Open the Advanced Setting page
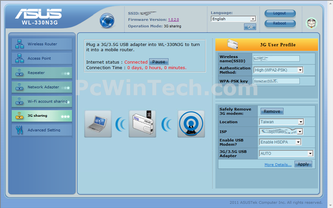 pos(42,130)
